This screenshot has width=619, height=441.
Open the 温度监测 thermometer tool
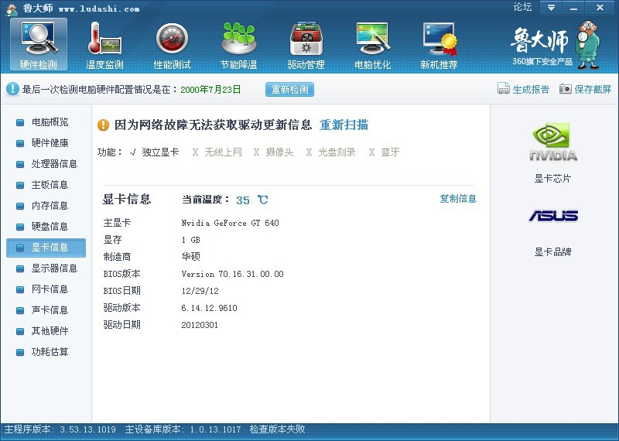pos(104,45)
